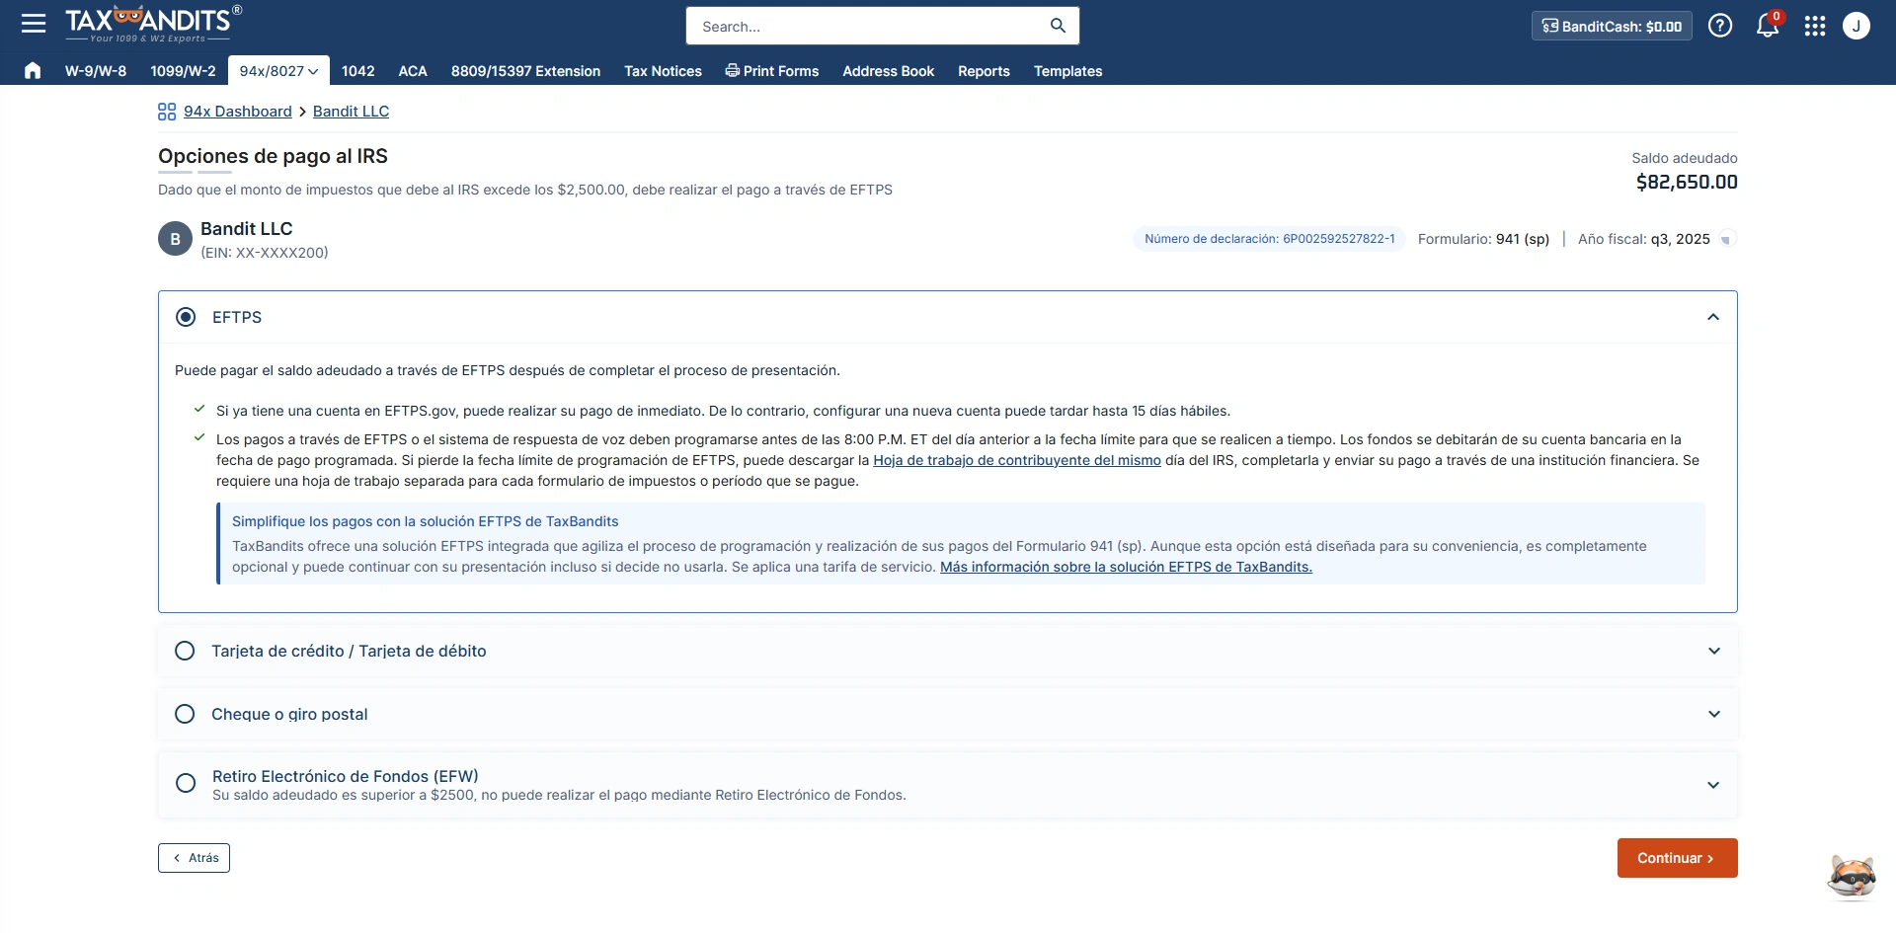
Task: Click the search magnifier icon
Action: (x=1058, y=26)
